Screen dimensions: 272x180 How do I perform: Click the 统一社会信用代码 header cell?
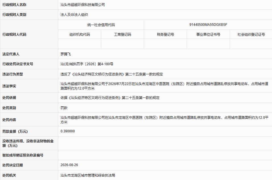point(101,25)
